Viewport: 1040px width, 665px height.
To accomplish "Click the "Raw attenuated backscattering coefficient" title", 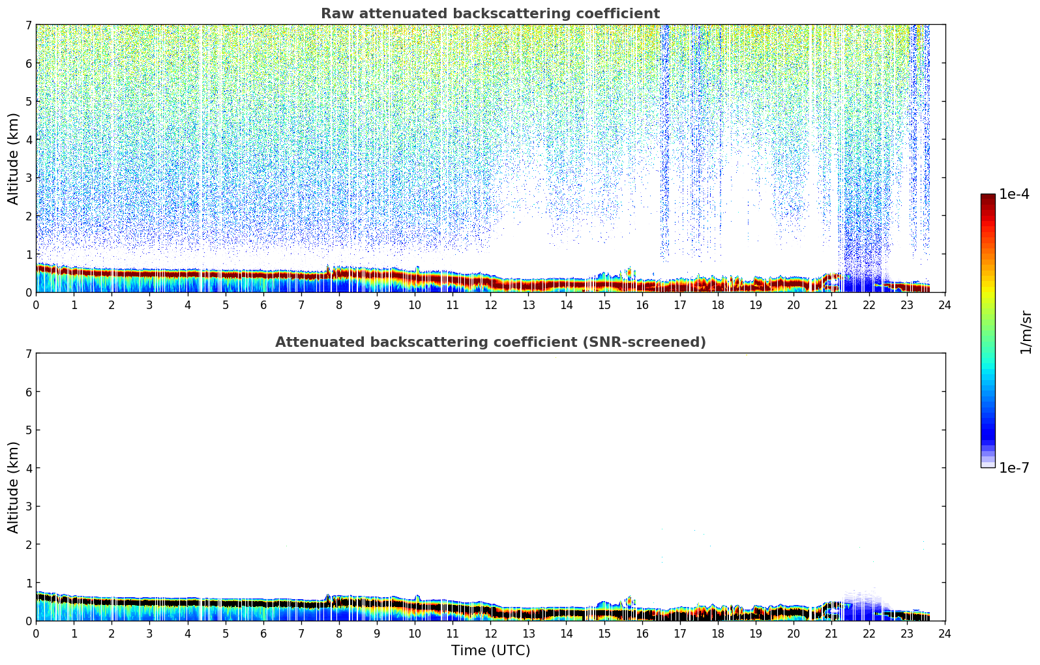I will tap(490, 14).
